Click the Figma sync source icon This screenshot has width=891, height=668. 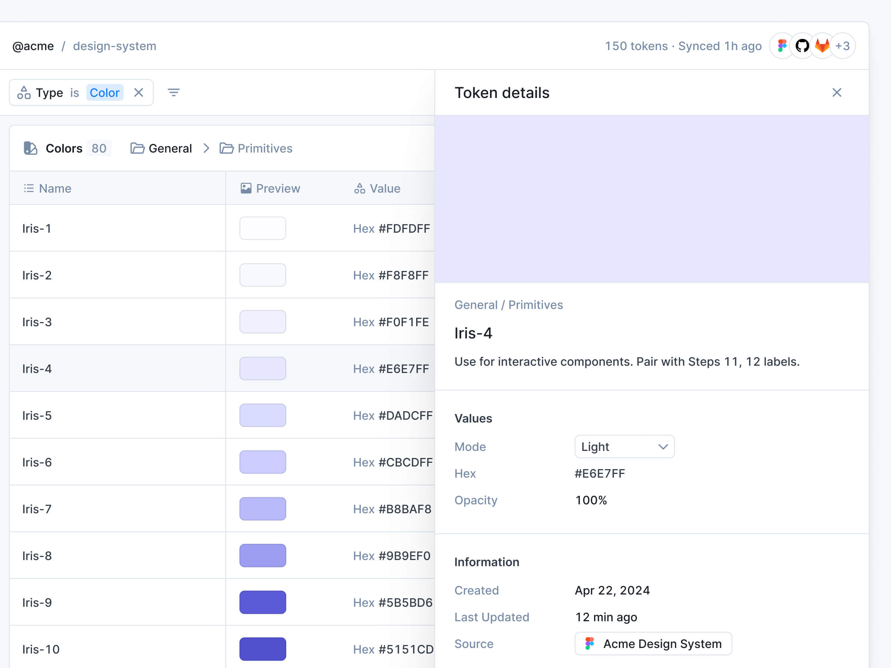point(782,46)
